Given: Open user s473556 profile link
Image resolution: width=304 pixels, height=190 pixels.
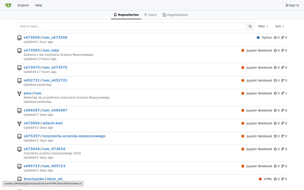Looking at the screenshot, I should (31, 37).
